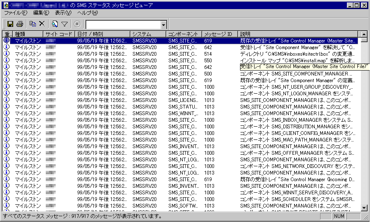This screenshot has width=370, height=222.
Task: Click inside the toolbar combo box field
Action: [x=123, y=25]
